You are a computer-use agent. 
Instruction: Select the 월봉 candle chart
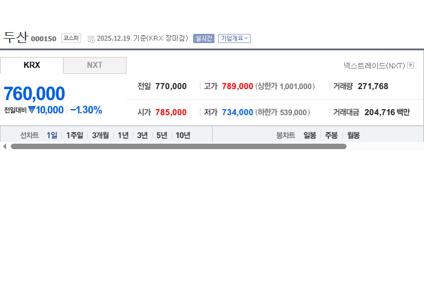(353, 135)
